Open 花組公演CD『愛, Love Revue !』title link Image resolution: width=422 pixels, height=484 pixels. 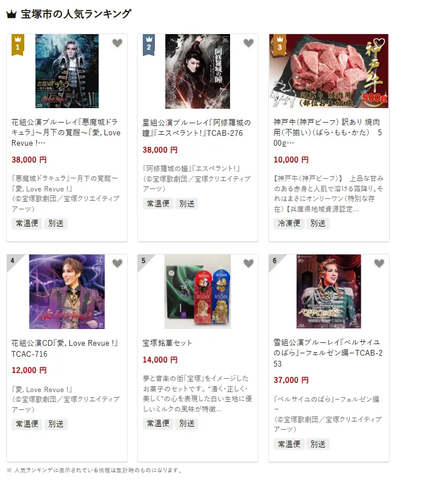pos(65,349)
